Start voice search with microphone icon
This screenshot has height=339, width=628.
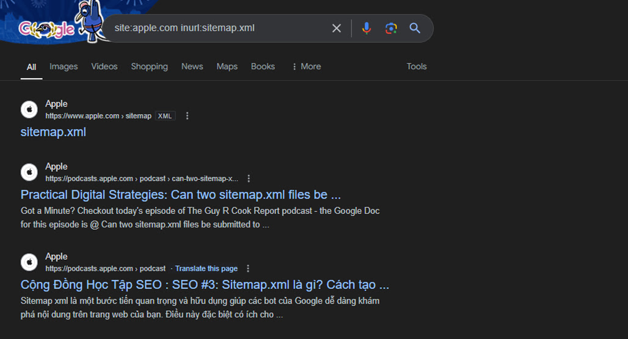click(x=366, y=28)
